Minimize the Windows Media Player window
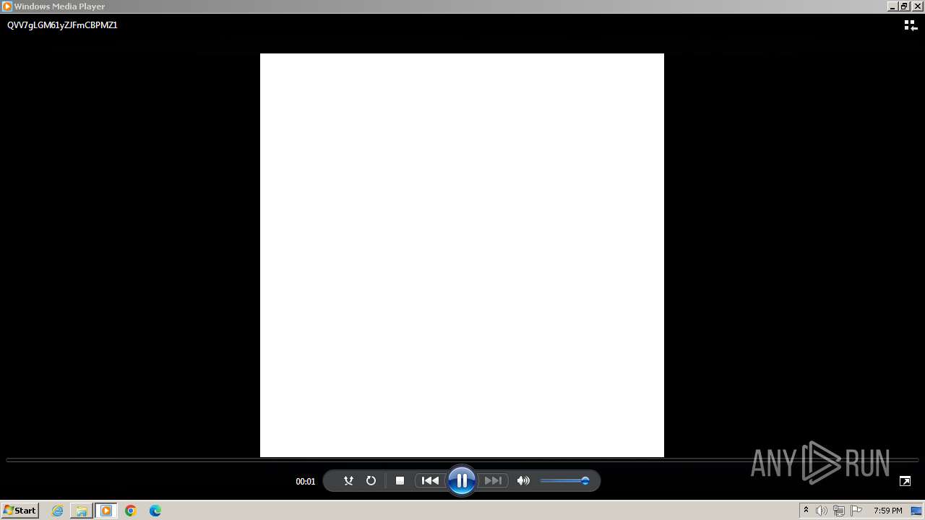 pyautogui.click(x=892, y=6)
